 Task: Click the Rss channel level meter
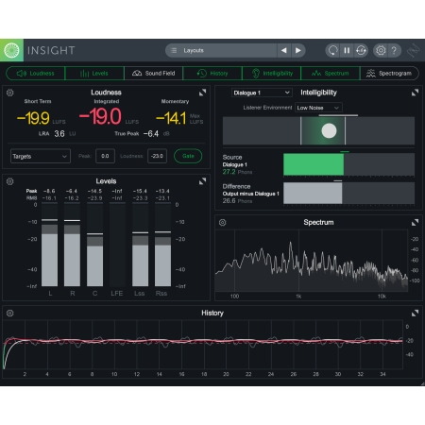162,245
